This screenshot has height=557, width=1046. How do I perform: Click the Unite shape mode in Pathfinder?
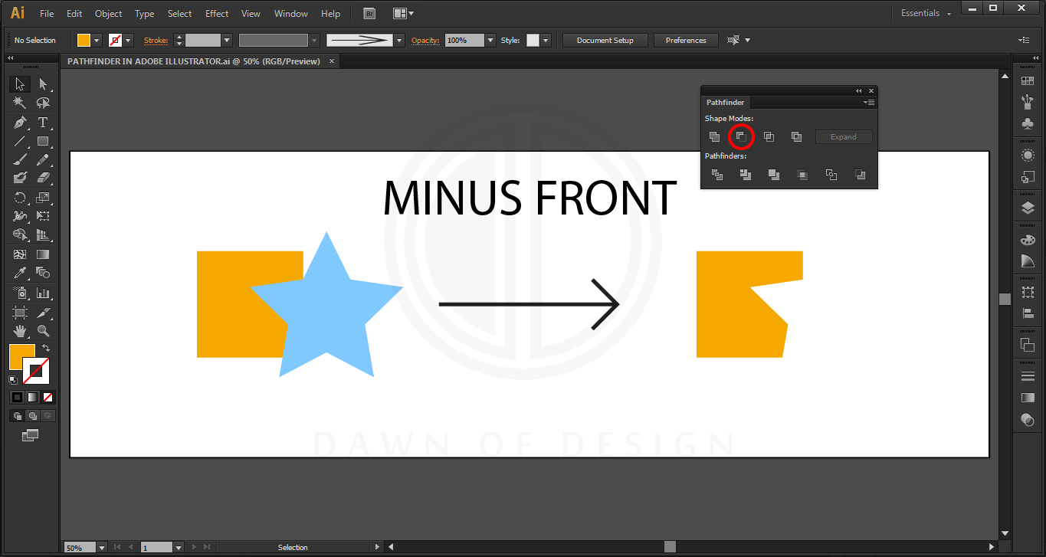[x=714, y=136]
